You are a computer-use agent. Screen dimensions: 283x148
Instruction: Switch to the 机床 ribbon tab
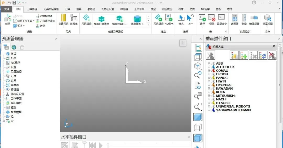(x=181, y=9)
